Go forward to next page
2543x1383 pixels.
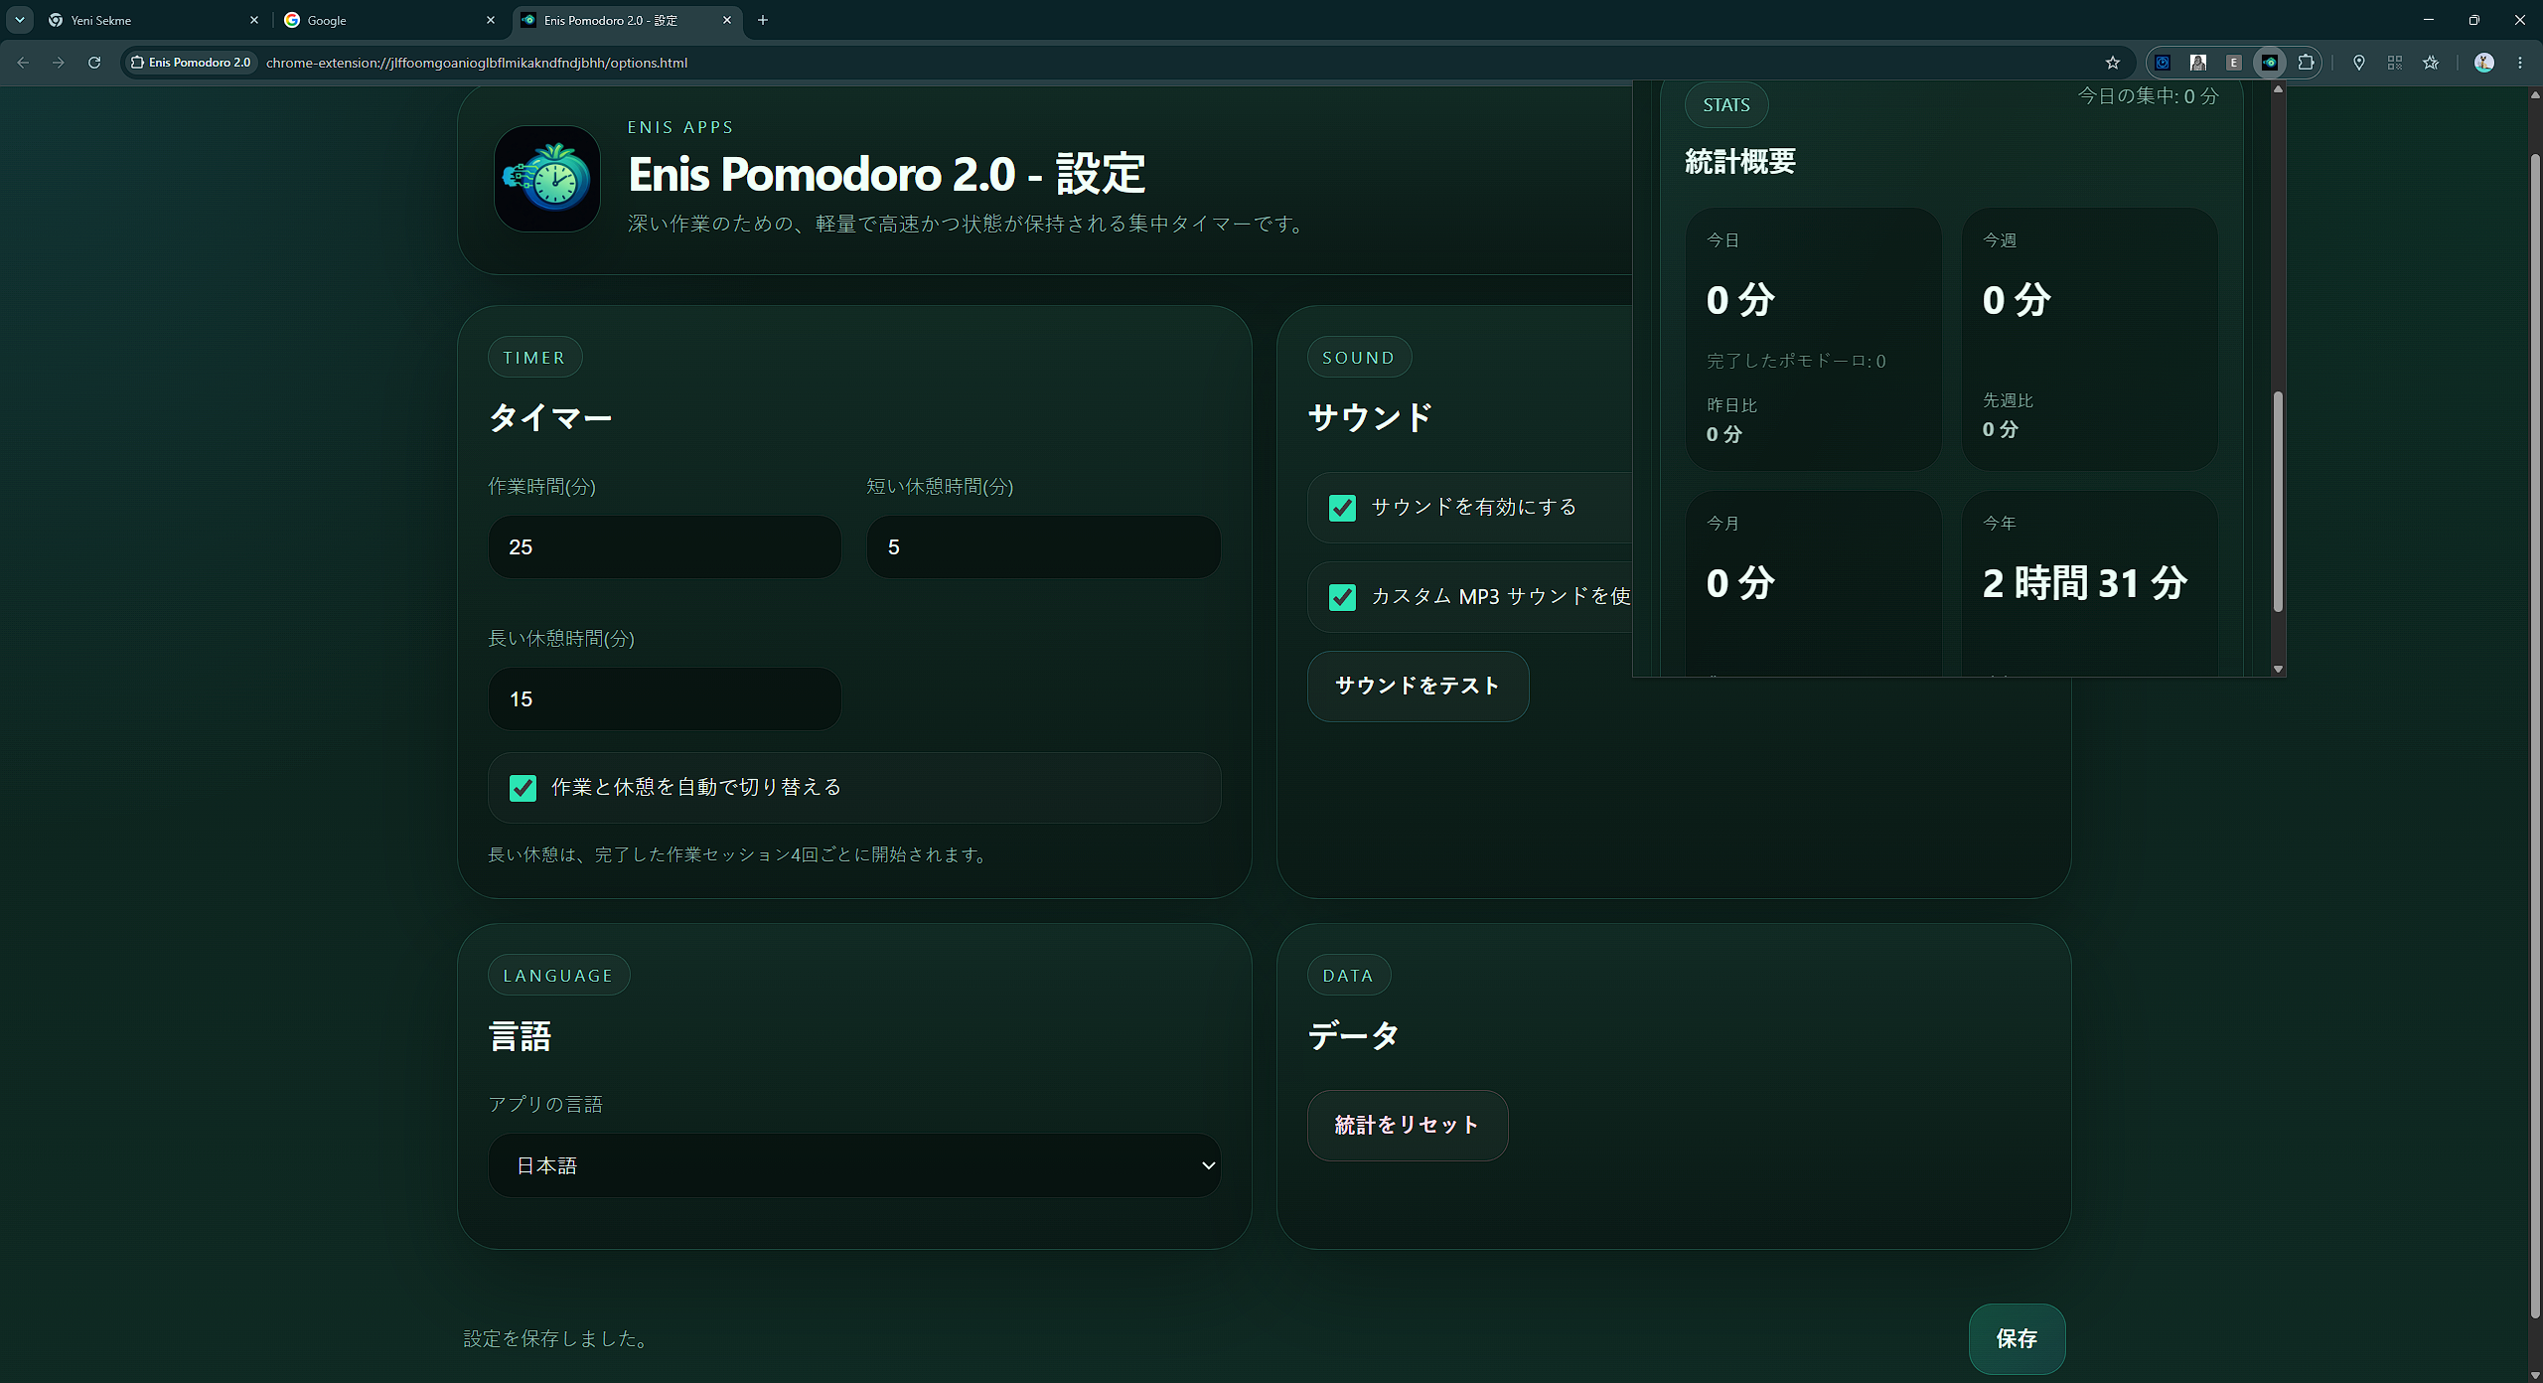[x=59, y=63]
